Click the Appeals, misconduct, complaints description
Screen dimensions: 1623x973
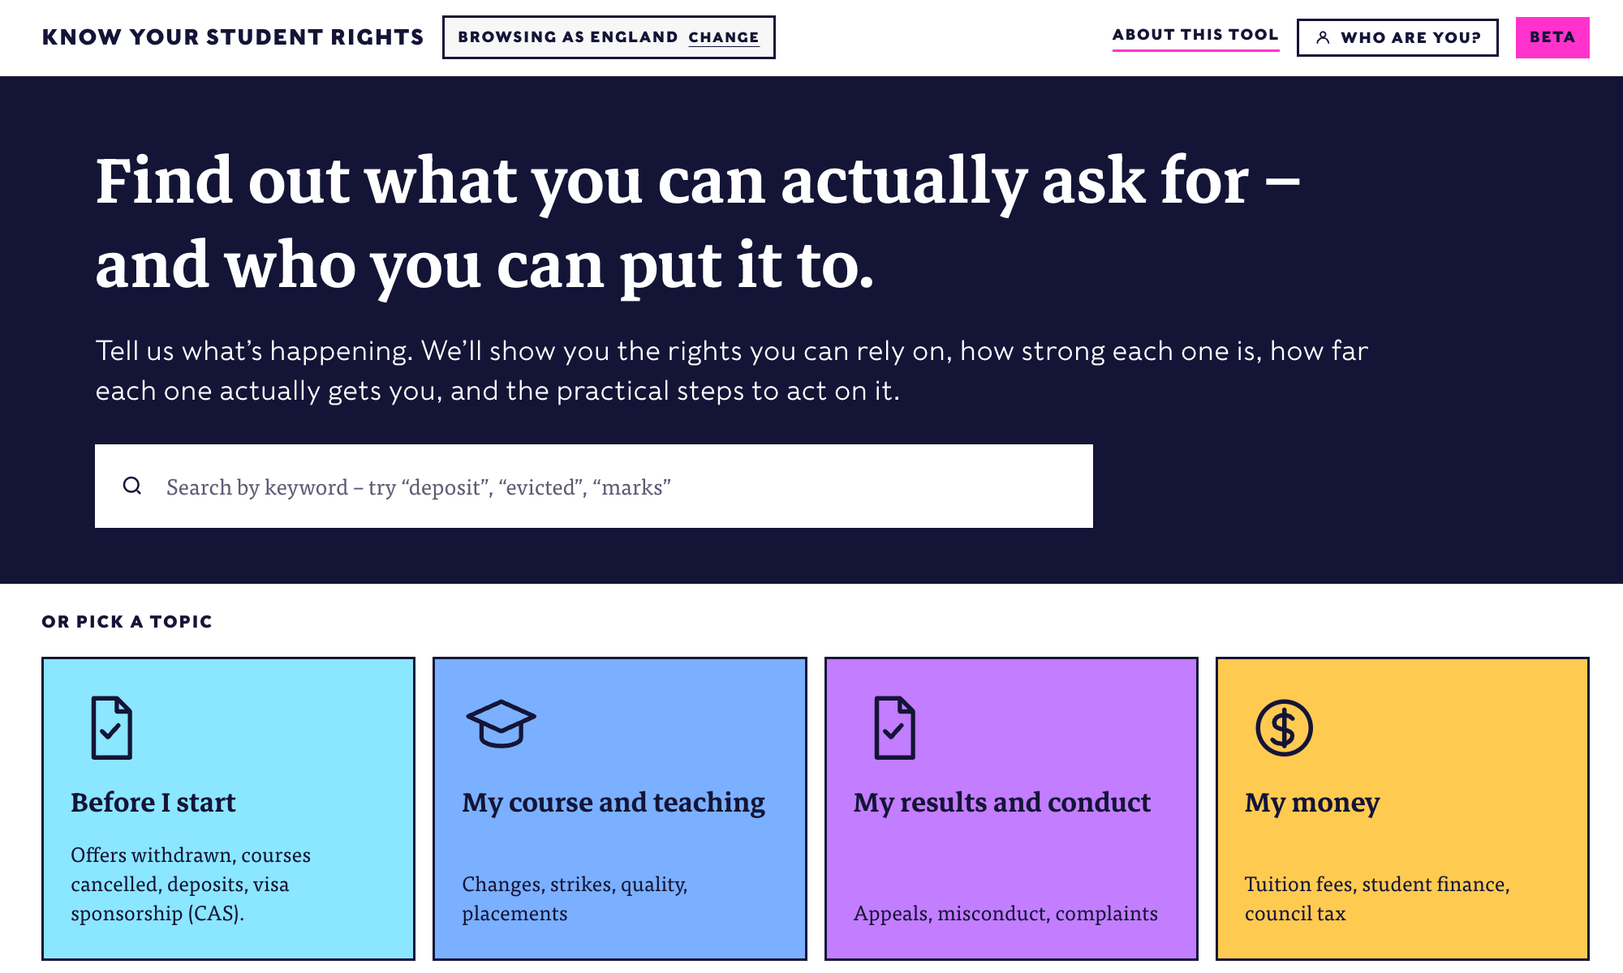tap(1005, 913)
